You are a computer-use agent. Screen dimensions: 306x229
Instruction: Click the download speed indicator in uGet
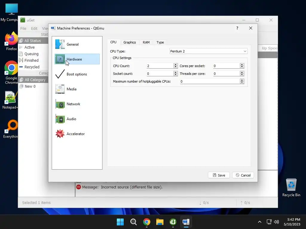point(204,203)
